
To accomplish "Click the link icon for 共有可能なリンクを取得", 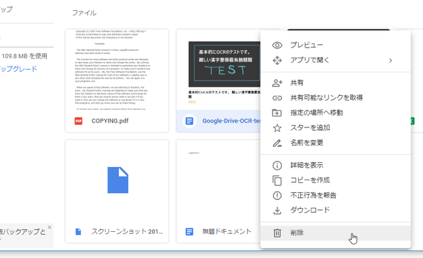I will coord(277,98).
